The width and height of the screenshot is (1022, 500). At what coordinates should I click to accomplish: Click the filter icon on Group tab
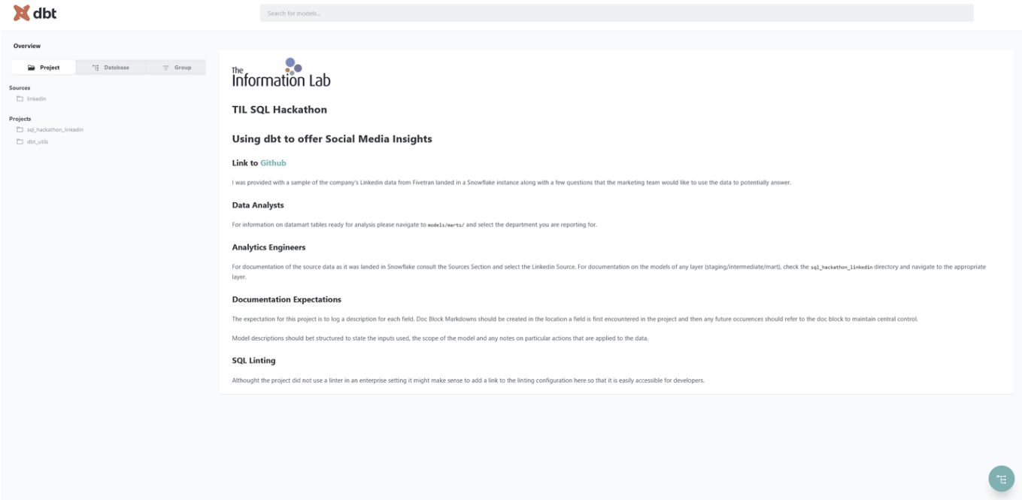(x=166, y=68)
